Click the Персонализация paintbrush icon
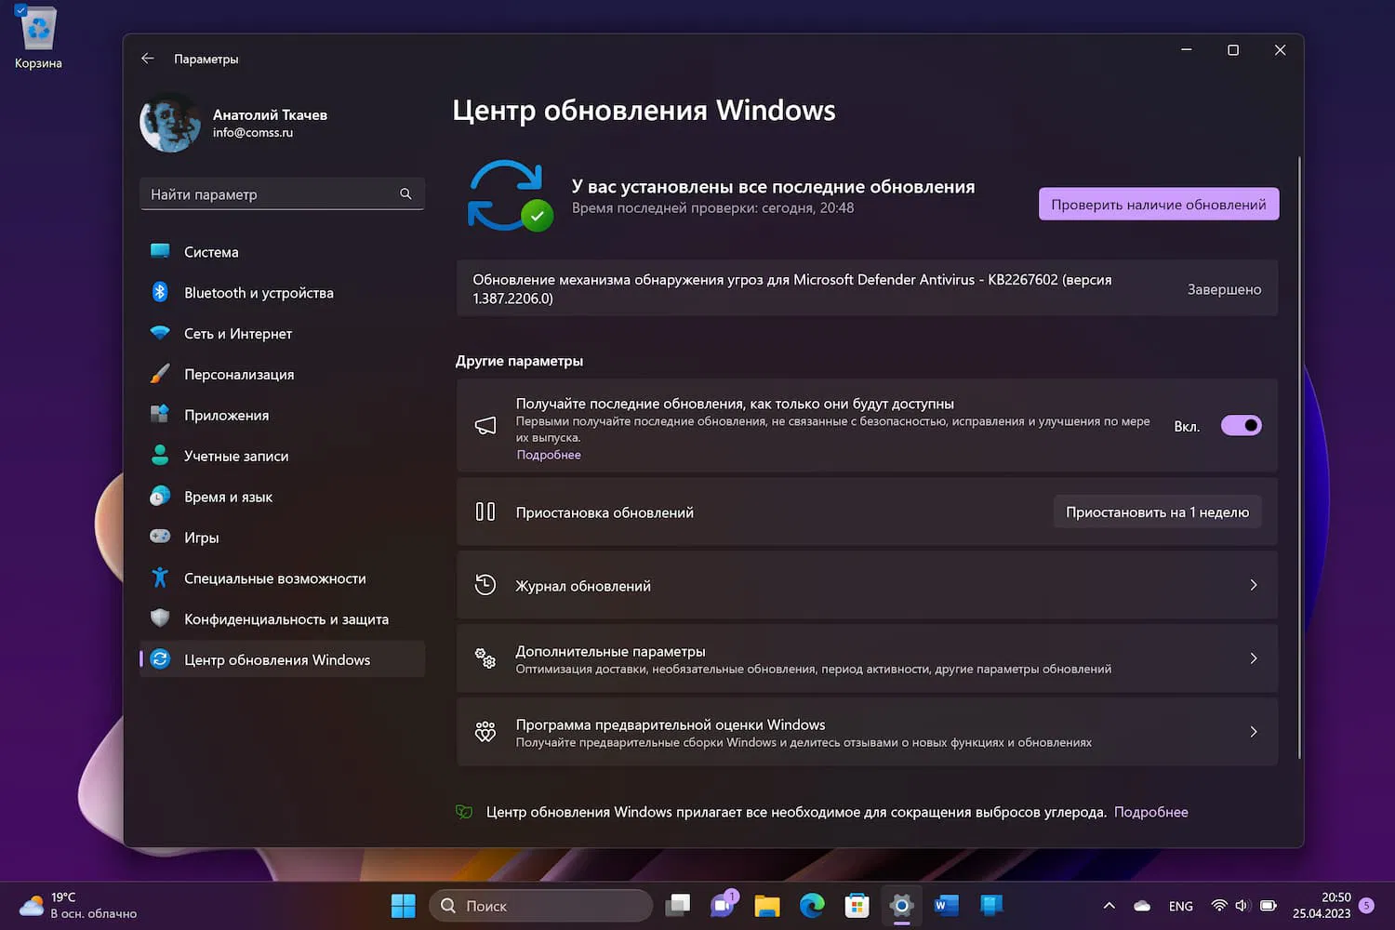This screenshot has height=930, width=1395. pyautogui.click(x=160, y=374)
